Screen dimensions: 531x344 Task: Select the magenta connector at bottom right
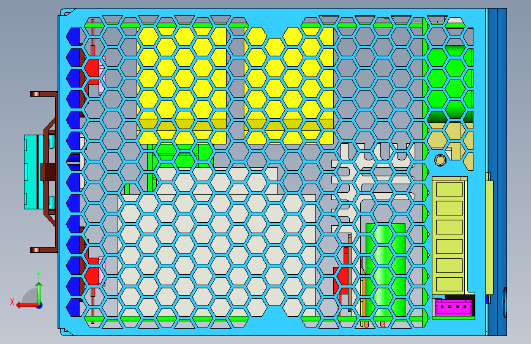(x=453, y=307)
